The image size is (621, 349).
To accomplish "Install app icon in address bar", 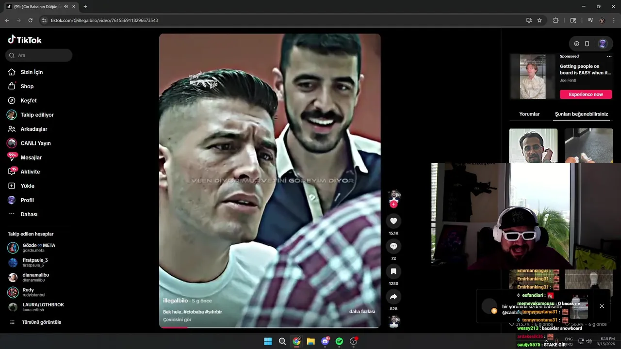I will tap(529, 20).
